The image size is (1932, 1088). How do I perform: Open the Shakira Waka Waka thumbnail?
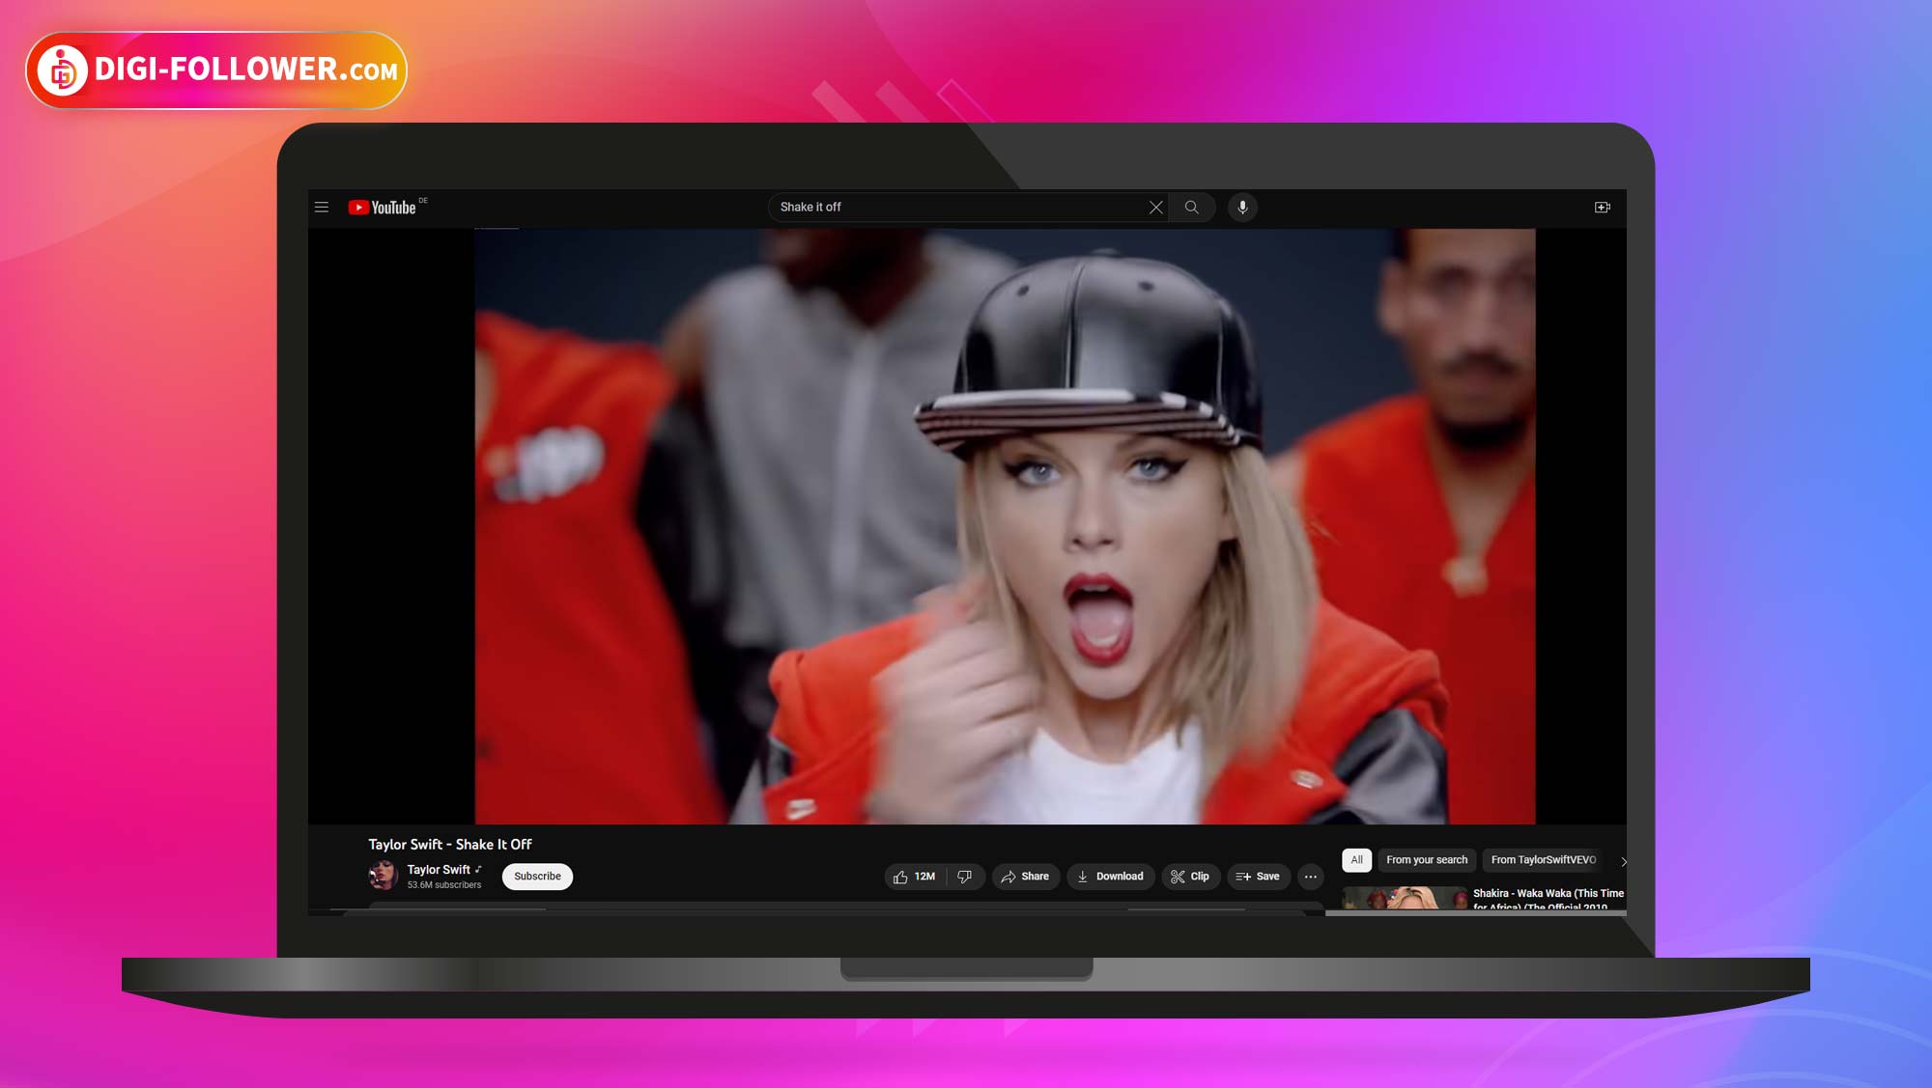(1406, 899)
